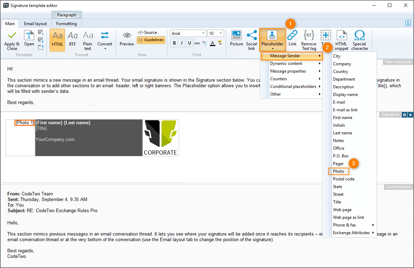This screenshot has width=414, height=268.
Task: Click the middle template icon with down arrow
Action: tap(40, 40)
